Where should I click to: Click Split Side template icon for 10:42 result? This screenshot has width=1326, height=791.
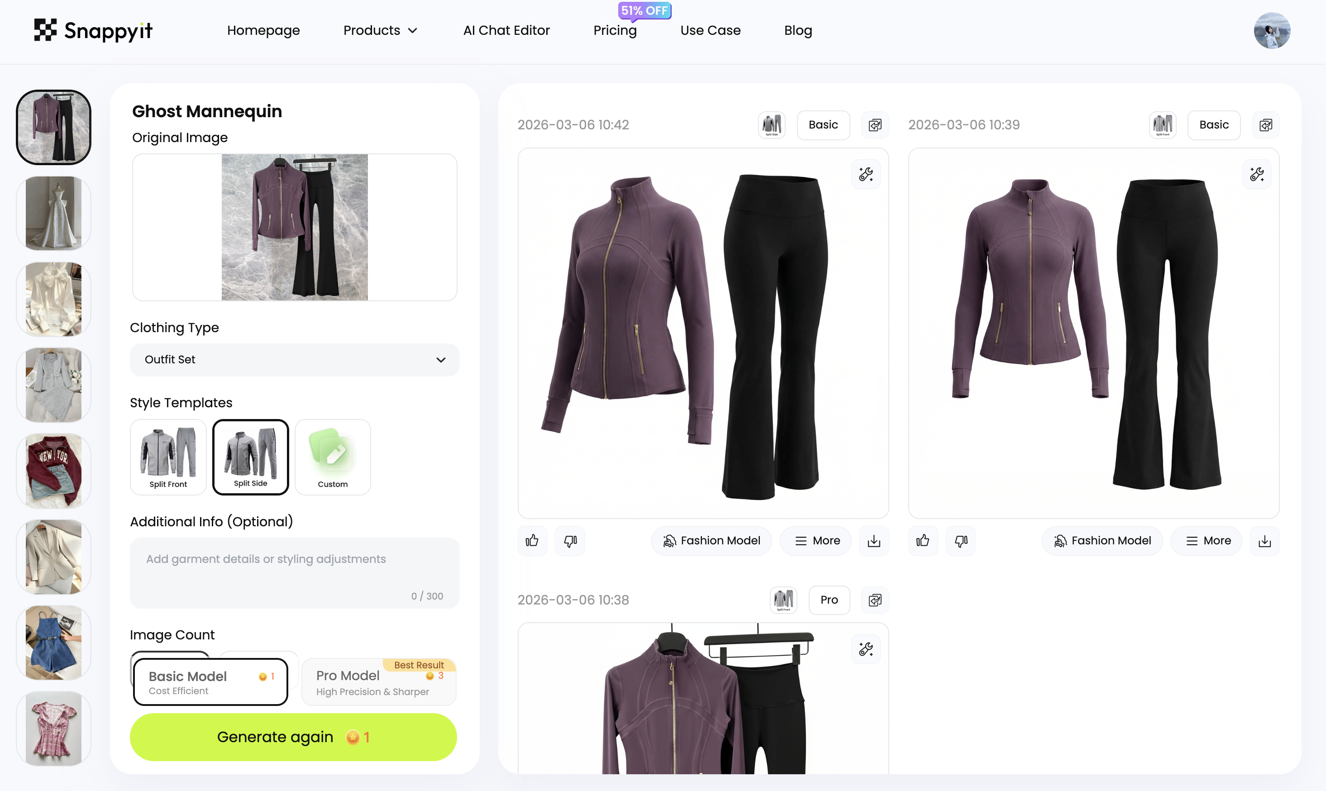pyautogui.click(x=772, y=125)
